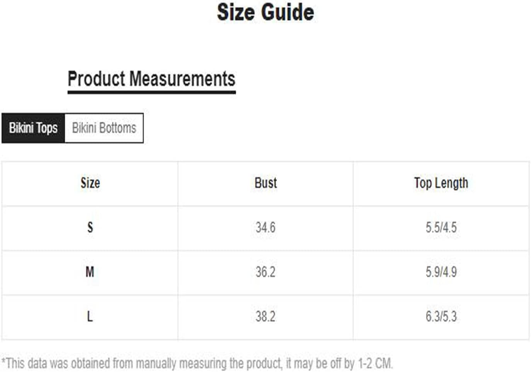The image size is (531, 372).
Task: Click the 1-2 CM text in footnote
Action: (x=375, y=363)
